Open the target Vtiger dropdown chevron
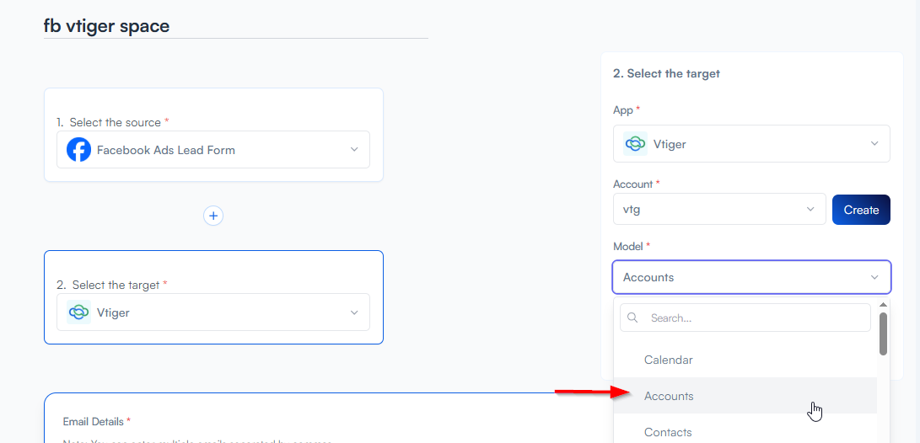 click(354, 312)
